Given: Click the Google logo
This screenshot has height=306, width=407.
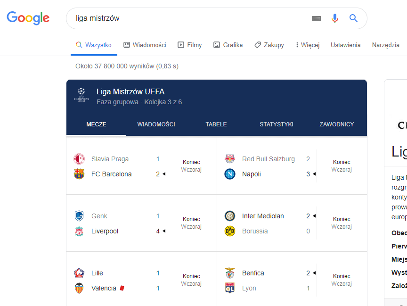Looking at the screenshot, I should pyautogui.click(x=28, y=18).
